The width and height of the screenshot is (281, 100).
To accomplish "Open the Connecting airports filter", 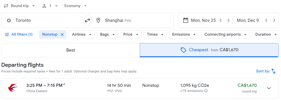I will pyautogui.click(x=226, y=35).
